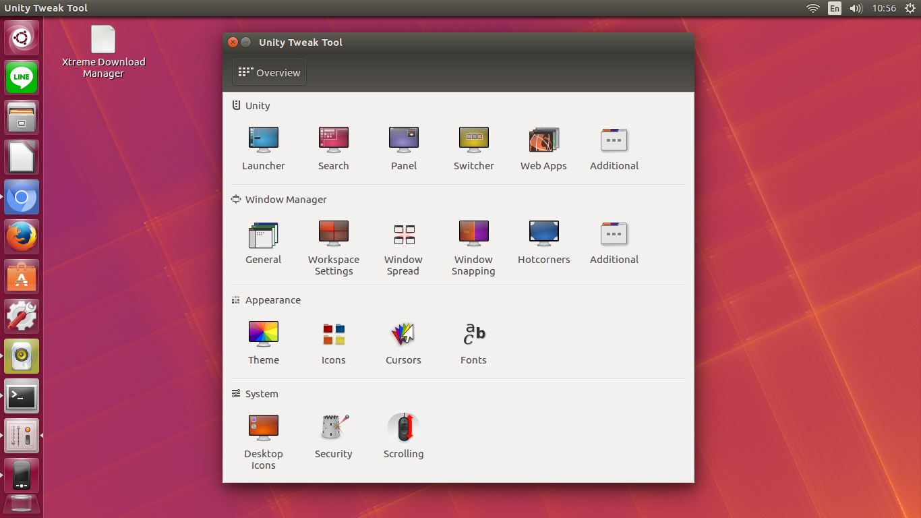The width and height of the screenshot is (921, 518).
Task: Open Additional settings under the Unity section
Action: (x=614, y=148)
